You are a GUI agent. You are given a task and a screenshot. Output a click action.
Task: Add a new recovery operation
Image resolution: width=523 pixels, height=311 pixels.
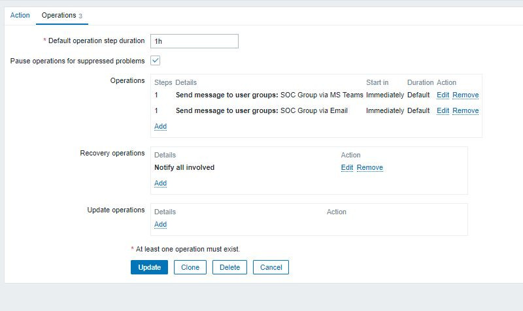click(160, 183)
